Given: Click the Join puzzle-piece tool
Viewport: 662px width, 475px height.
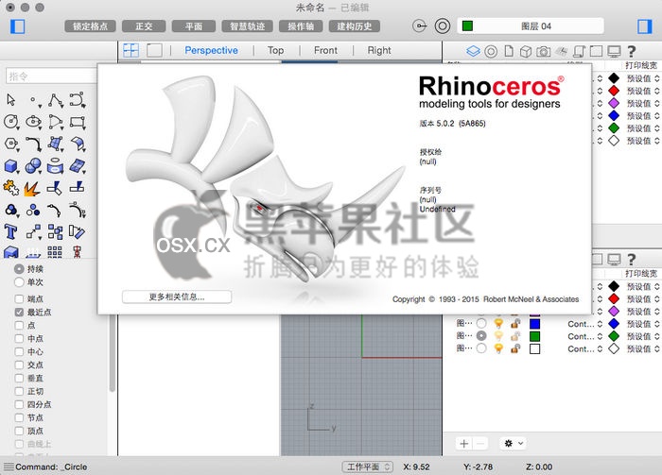Looking at the screenshot, I should point(11,188).
